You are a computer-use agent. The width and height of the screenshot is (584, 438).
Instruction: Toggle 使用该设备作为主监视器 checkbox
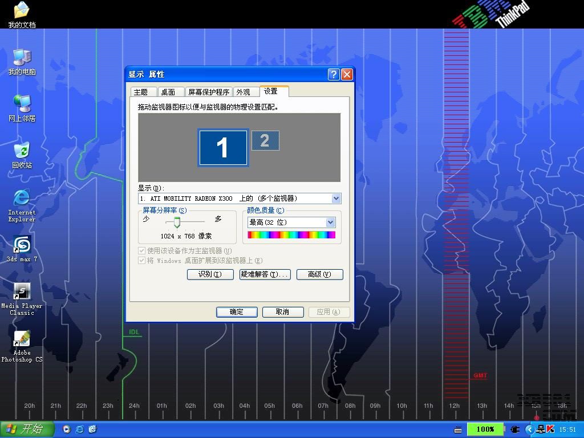coord(142,250)
